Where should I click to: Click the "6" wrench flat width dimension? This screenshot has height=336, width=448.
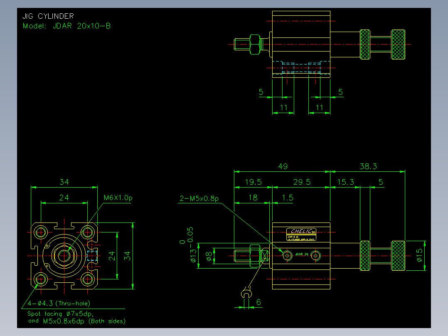point(258,302)
